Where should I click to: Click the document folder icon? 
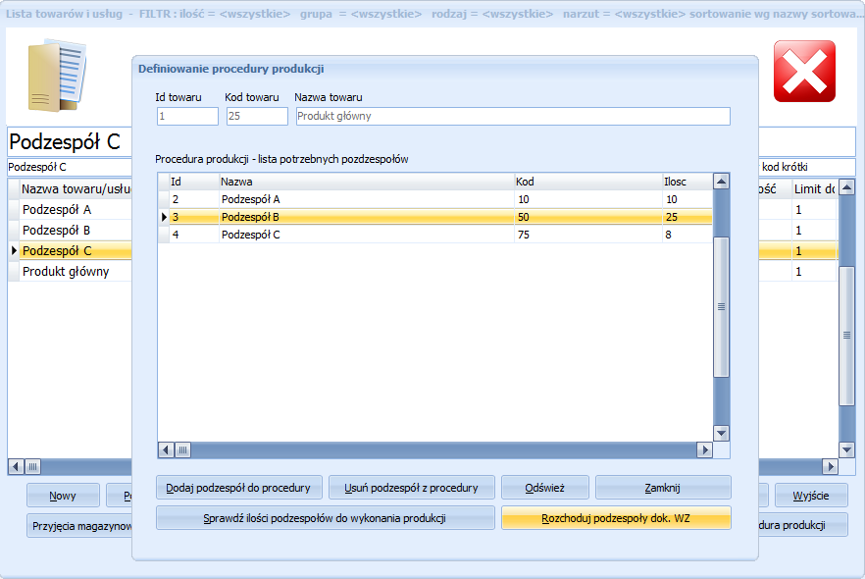(x=57, y=75)
